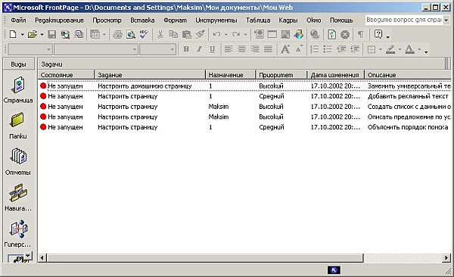This screenshot has height=277, width=454.
Task: Click the Состояние column header
Action: 66,75
